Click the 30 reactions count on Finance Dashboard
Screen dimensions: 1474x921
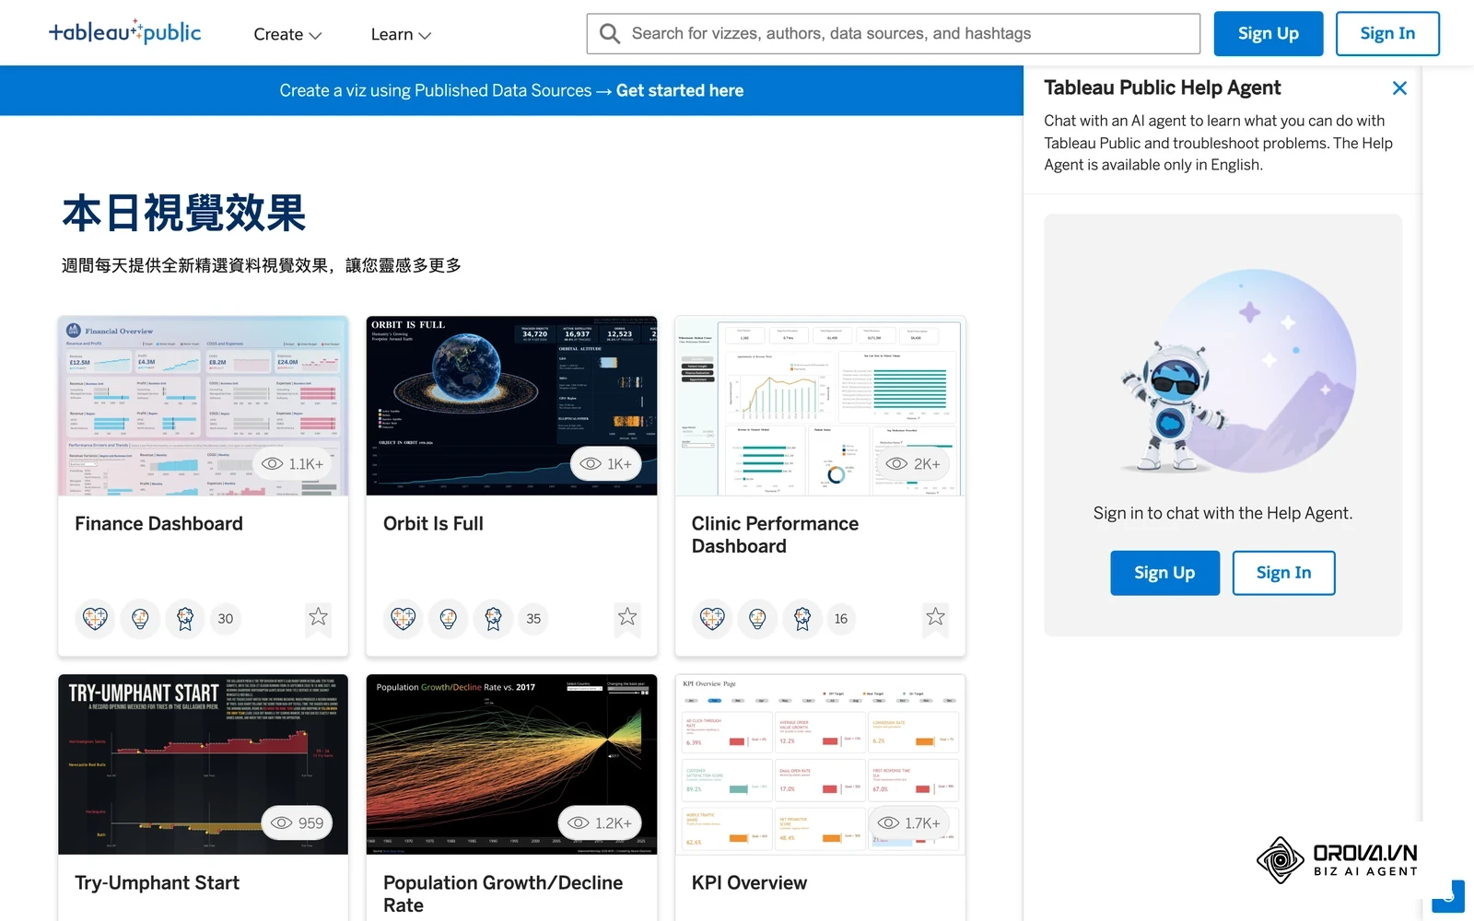tap(226, 619)
